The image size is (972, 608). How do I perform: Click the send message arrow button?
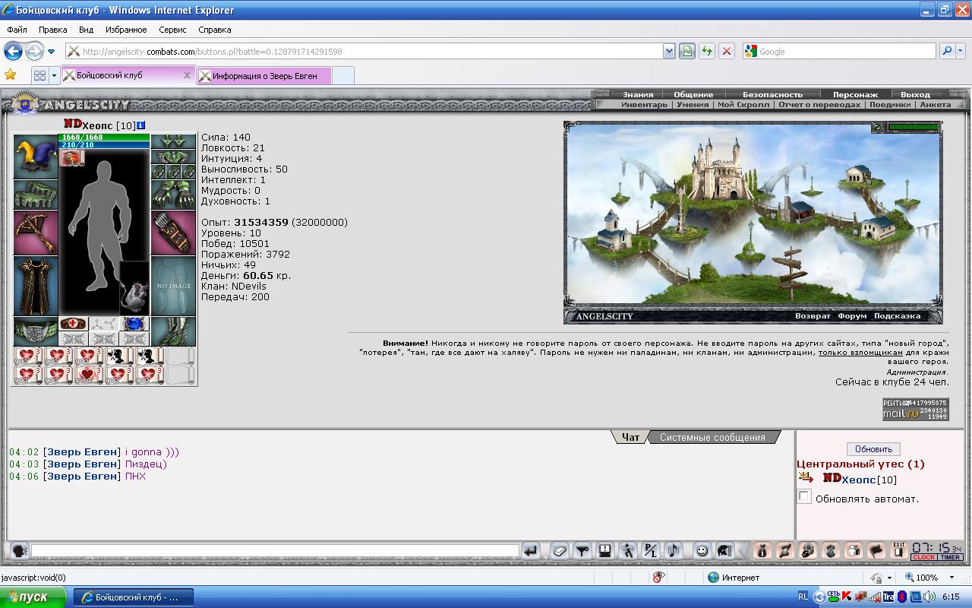(531, 550)
